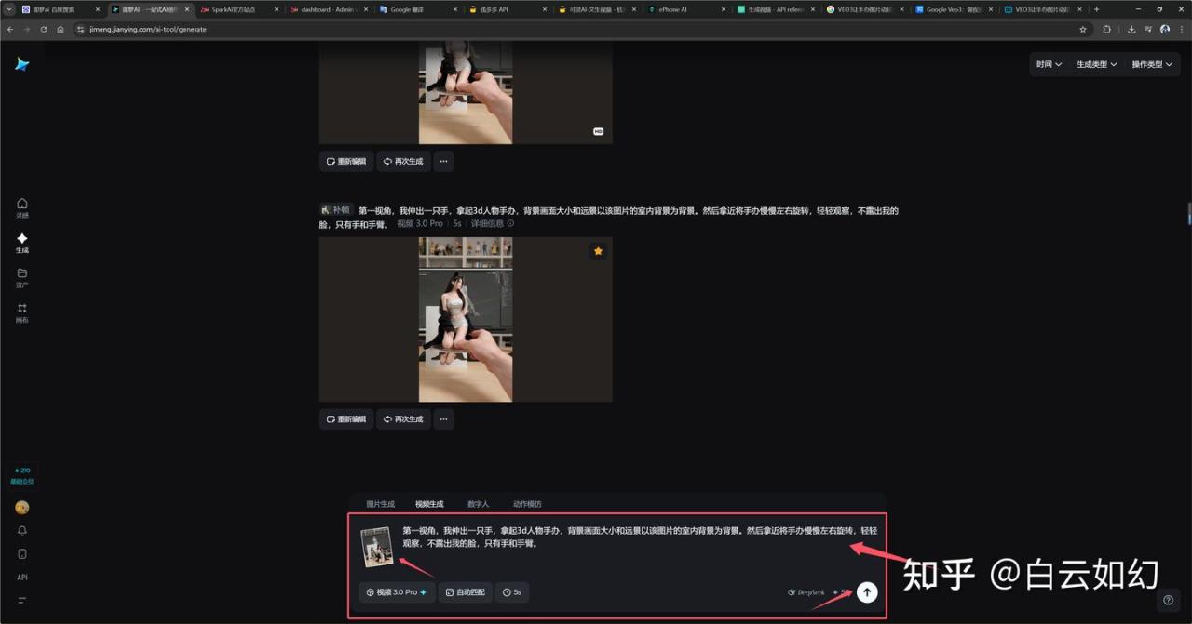Switch to the 图片生成 tab
This screenshot has height=624, width=1192.
[380, 504]
